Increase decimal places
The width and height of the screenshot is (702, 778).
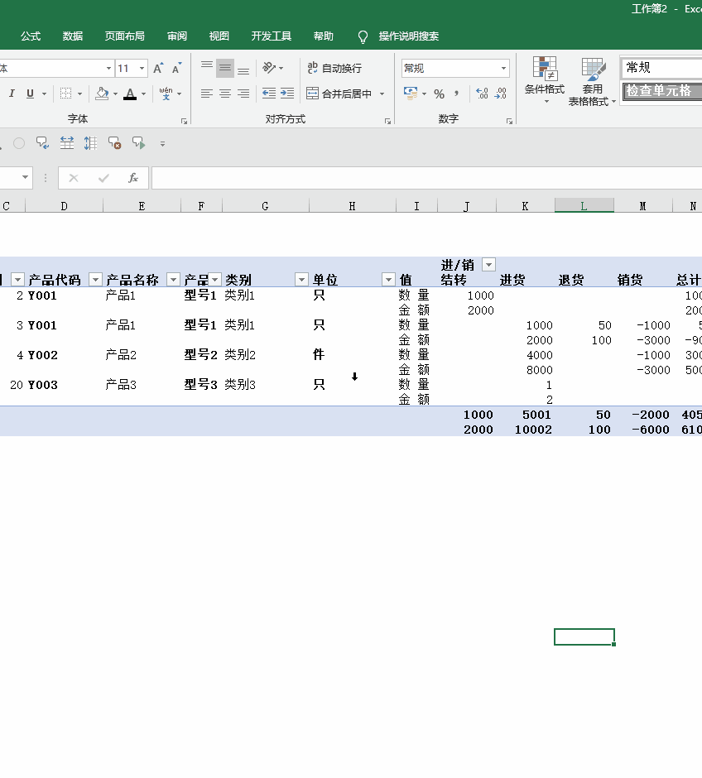coord(482,94)
